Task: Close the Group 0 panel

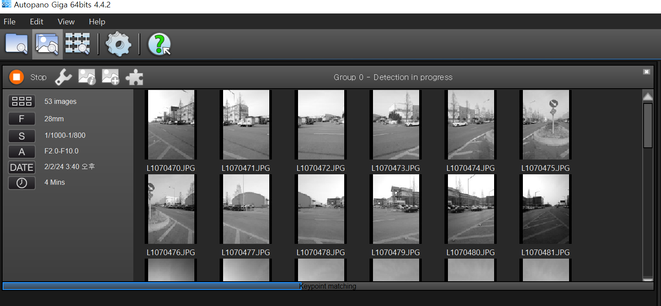Action: 647,72
